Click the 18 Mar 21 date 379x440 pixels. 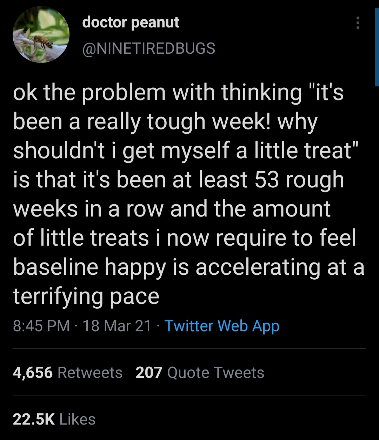pos(117,326)
